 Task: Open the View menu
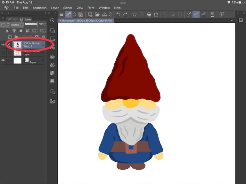click(x=80, y=8)
